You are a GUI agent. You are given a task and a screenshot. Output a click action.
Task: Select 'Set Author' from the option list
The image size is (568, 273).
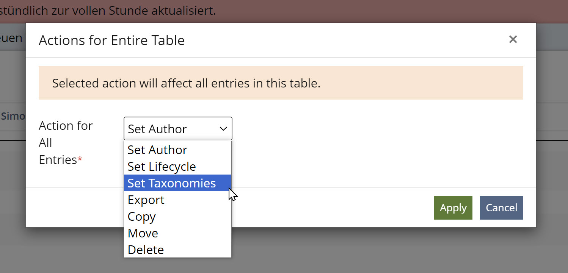click(157, 150)
